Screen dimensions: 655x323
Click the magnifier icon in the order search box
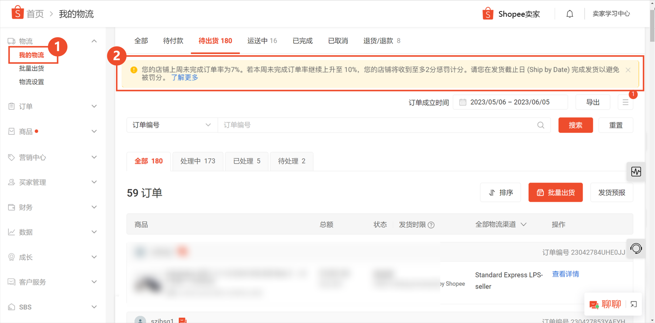click(x=541, y=125)
